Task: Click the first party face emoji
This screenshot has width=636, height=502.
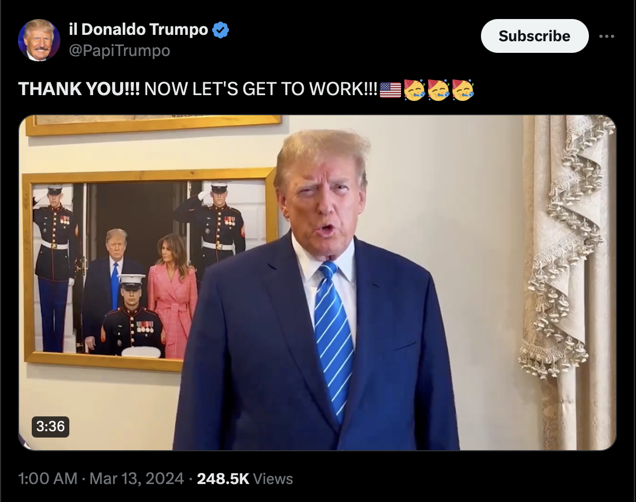Action: tap(414, 90)
